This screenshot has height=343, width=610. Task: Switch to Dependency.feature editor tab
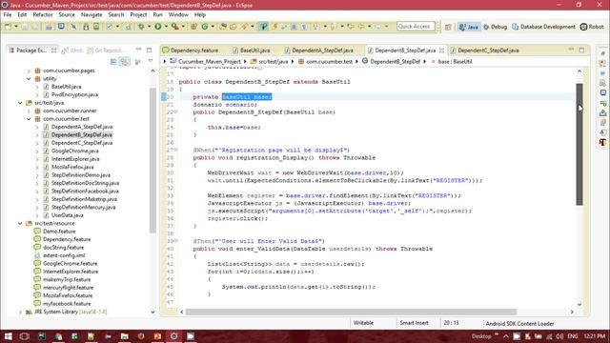click(x=191, y=50)
